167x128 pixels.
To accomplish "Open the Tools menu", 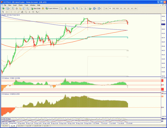I will 26,5.
